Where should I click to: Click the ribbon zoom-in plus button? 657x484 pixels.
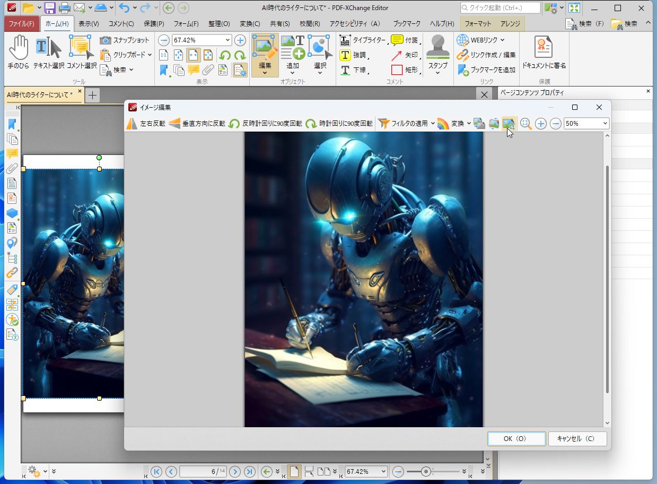pos(240,40)
